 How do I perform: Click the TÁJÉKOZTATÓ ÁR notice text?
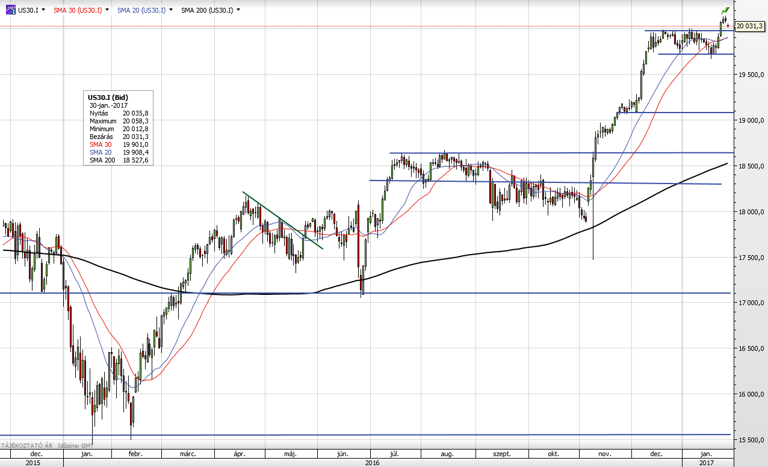click(x=27, y=446)
